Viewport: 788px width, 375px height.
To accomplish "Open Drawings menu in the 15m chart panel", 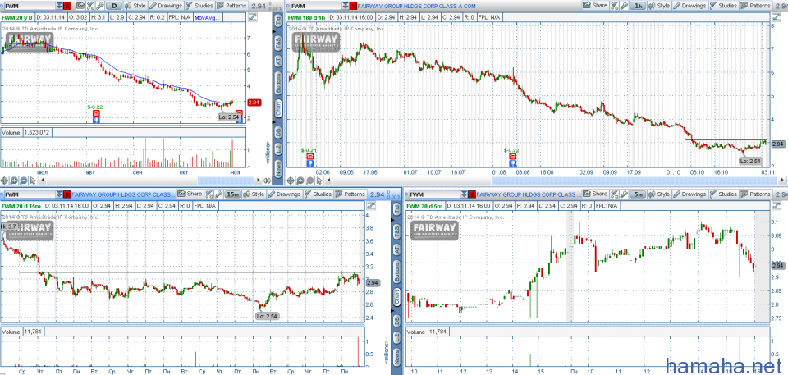I will [x=285, y=194].
